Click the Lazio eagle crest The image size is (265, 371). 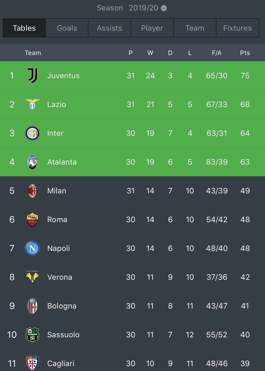click(x=32, y=104)
